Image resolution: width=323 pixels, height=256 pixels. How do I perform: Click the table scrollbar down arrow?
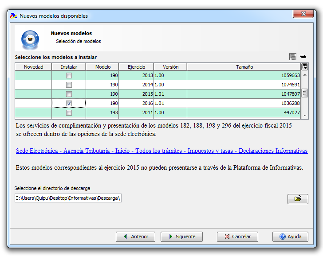pyautogui.click(x=304, y=115)
